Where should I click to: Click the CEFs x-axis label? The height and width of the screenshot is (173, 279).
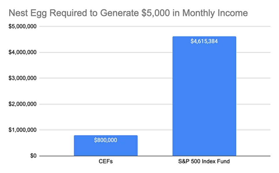(x=106, y=162)
